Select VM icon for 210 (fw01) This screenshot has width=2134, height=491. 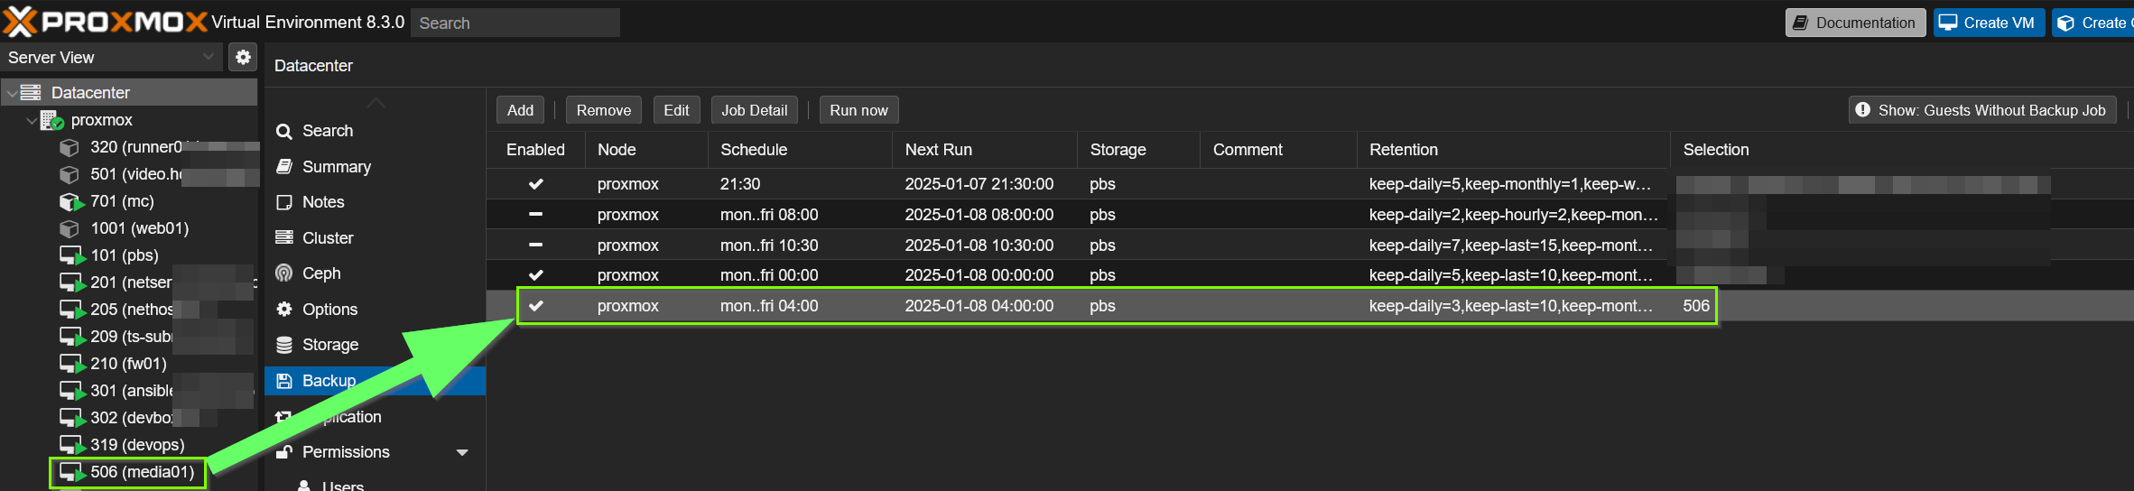tap(72, 364)
